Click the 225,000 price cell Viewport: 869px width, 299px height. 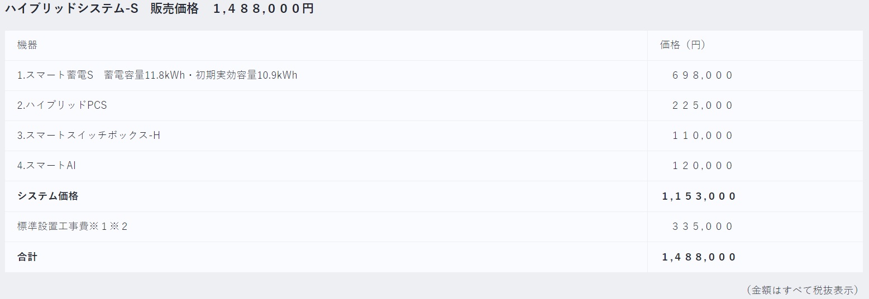coord(702,105)
